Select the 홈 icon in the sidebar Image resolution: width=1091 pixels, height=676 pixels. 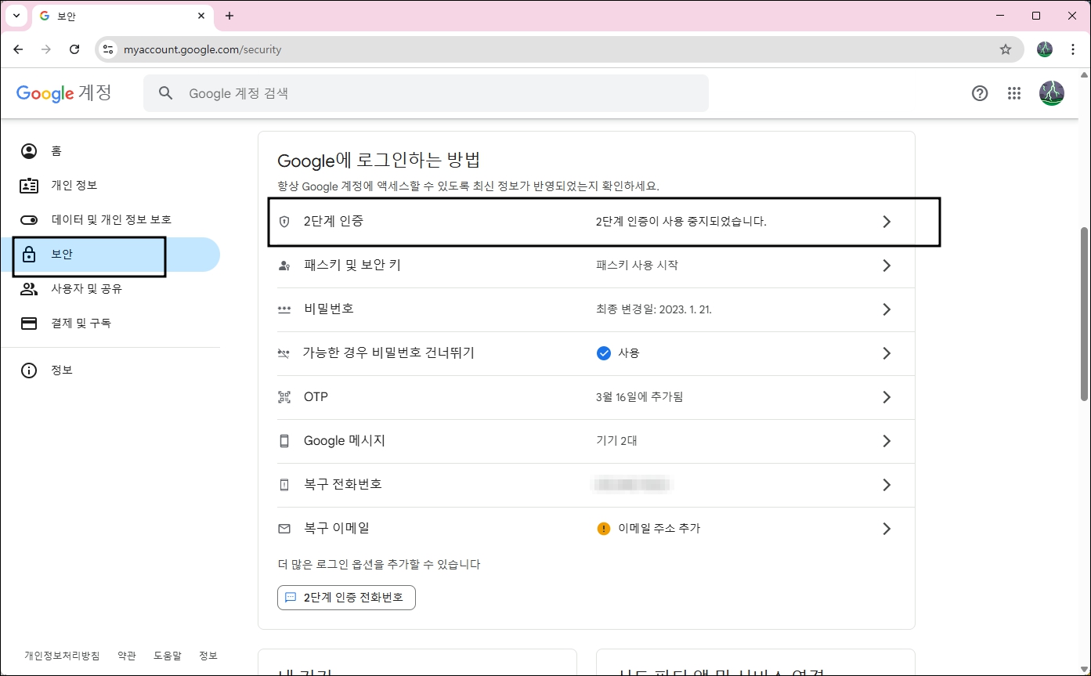[29, 150]
